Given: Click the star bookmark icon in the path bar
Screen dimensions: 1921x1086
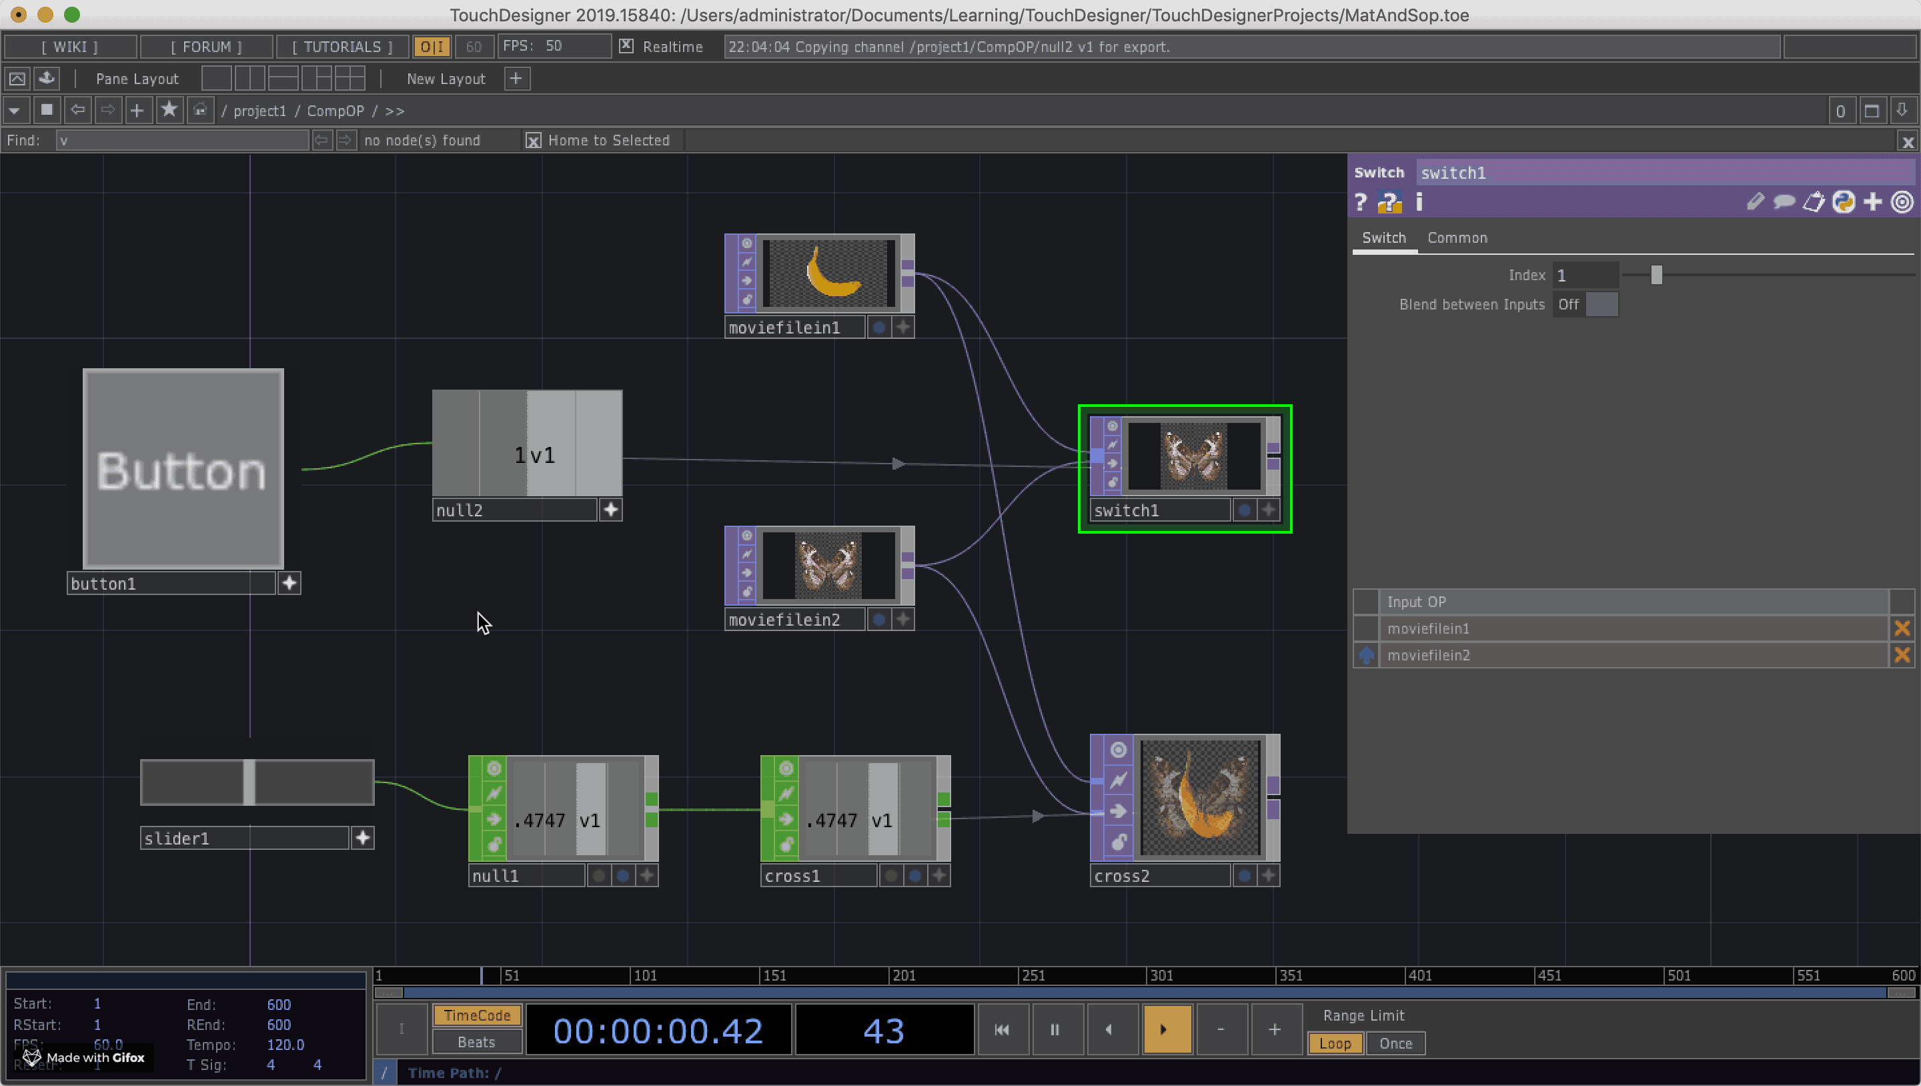Looking at the screenshot, I should pyautogui.click(x=169, y=109).
